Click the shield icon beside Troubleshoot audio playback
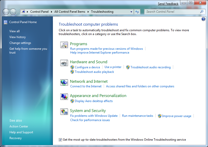The height and width of the screenshot is (147, 208). 72,72
